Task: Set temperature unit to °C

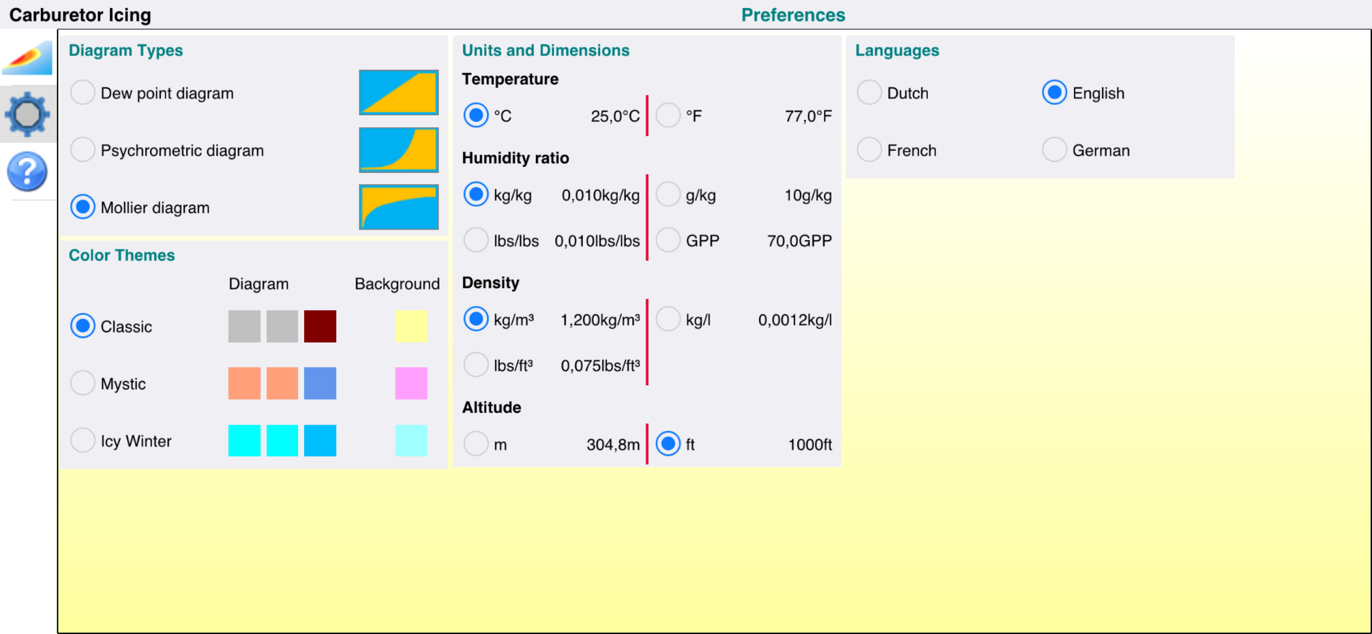Action: pos(476,115)
